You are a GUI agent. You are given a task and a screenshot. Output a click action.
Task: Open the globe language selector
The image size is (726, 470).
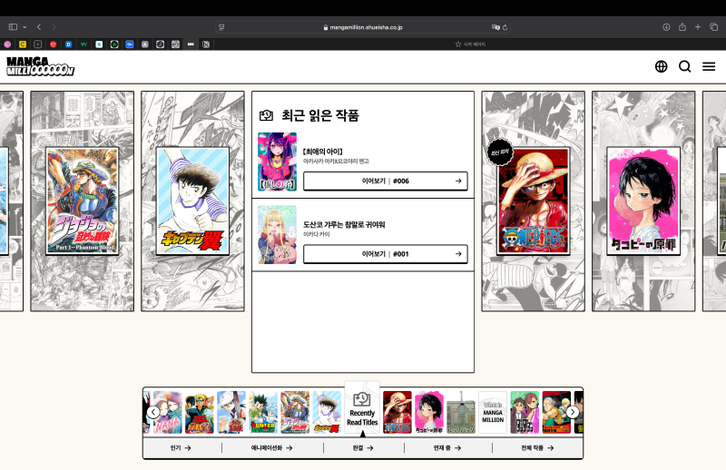click(662, 66)
